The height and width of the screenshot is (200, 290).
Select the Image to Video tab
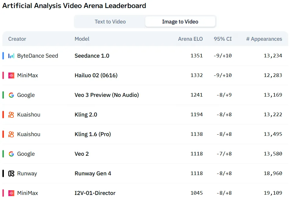click(180, 22)
